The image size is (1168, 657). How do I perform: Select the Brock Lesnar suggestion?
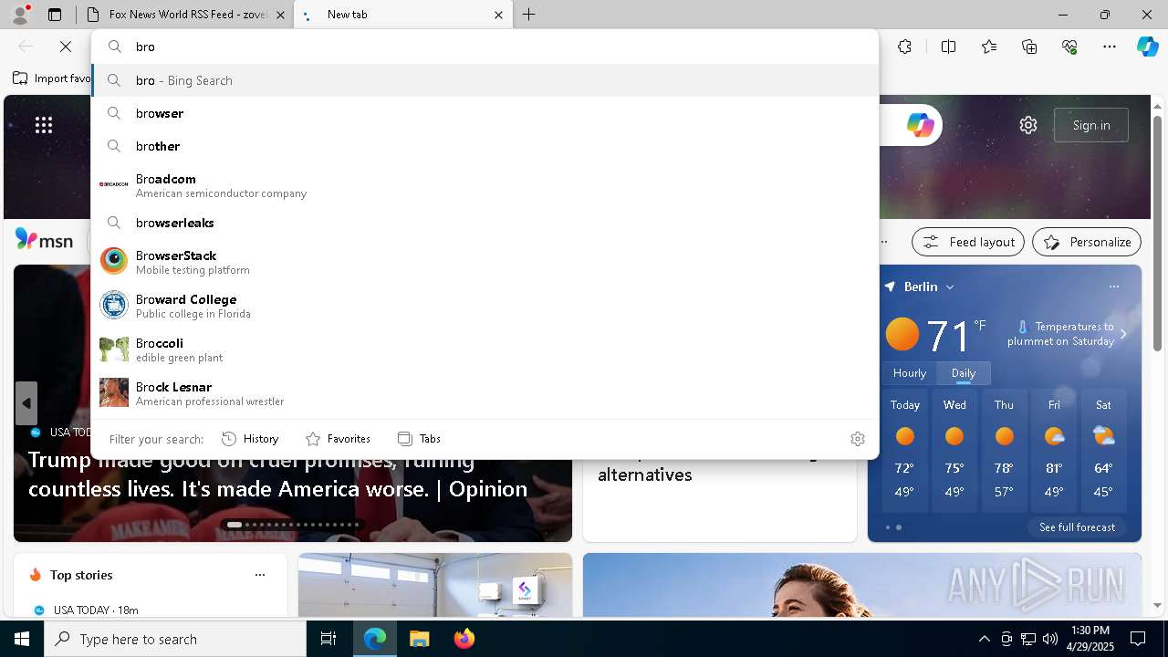(485, 393)
